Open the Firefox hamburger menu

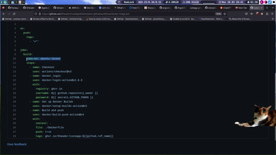click(272, 14)
